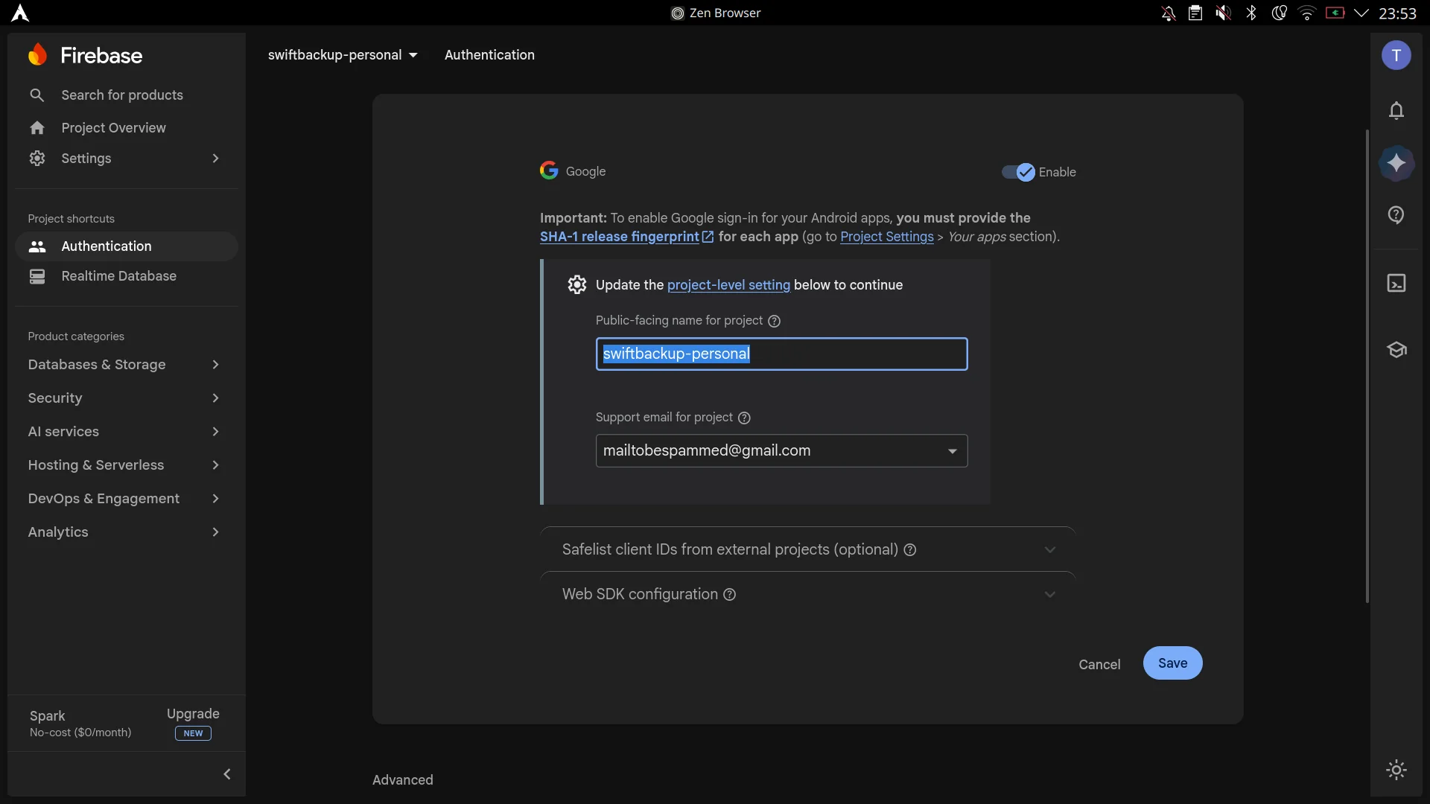1430x804 pixels.
Task: Show help for Web SDK configuration
Action: (730, 595)
